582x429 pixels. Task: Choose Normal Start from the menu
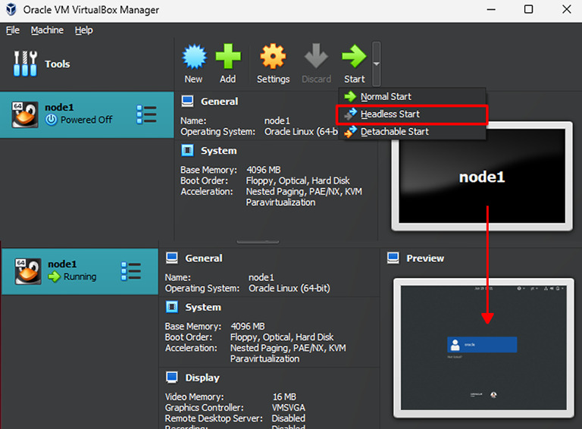[x=412, y=96]
